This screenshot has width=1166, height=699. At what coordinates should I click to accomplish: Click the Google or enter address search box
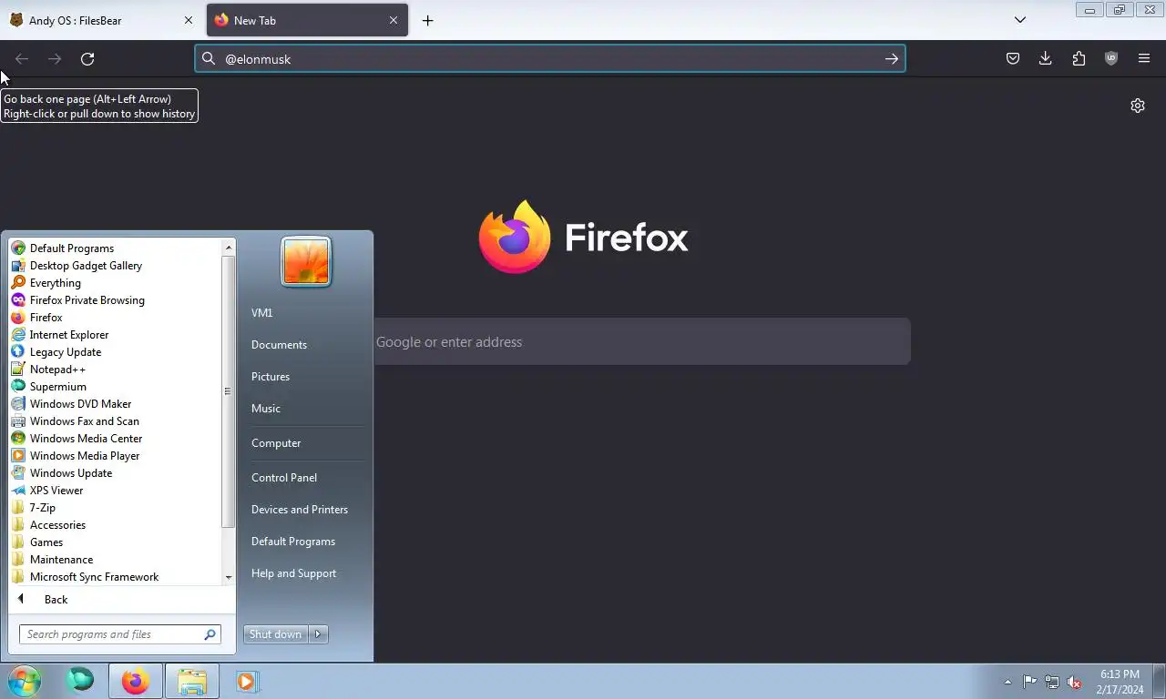[x=641, y=341]
